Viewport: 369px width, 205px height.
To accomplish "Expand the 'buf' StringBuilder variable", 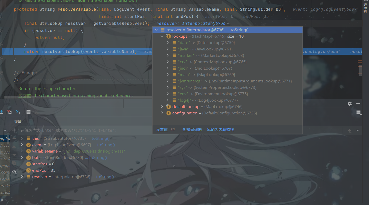I will pos(22,157).
